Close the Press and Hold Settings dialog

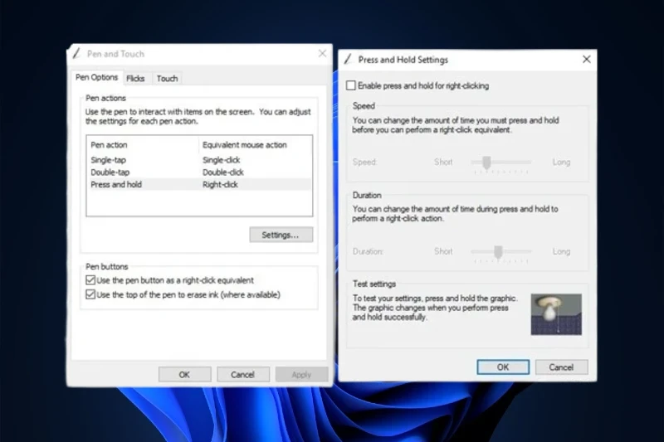(586, 60)
